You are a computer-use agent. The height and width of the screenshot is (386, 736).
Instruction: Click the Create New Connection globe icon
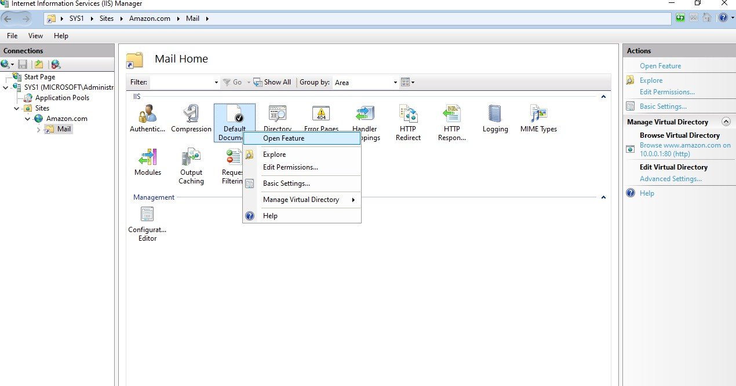pyautogui.click(x=6, y=64)
